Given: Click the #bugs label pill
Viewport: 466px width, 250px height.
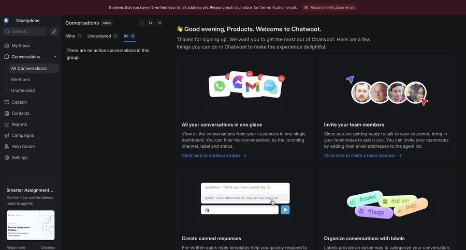Looking at the screenshot, I should (x=373, y=212).
